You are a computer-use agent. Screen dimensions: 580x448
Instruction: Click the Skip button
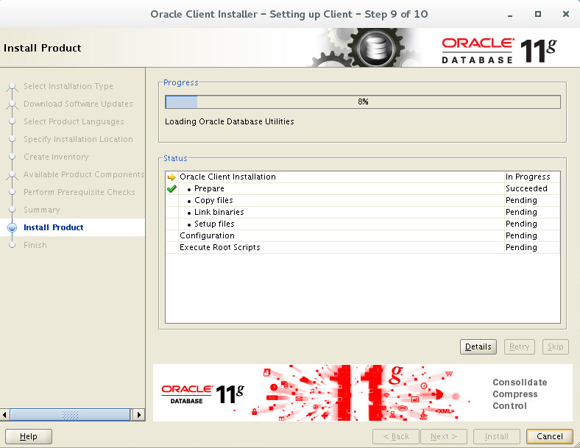pyautogui.click(x=555, y=346)
